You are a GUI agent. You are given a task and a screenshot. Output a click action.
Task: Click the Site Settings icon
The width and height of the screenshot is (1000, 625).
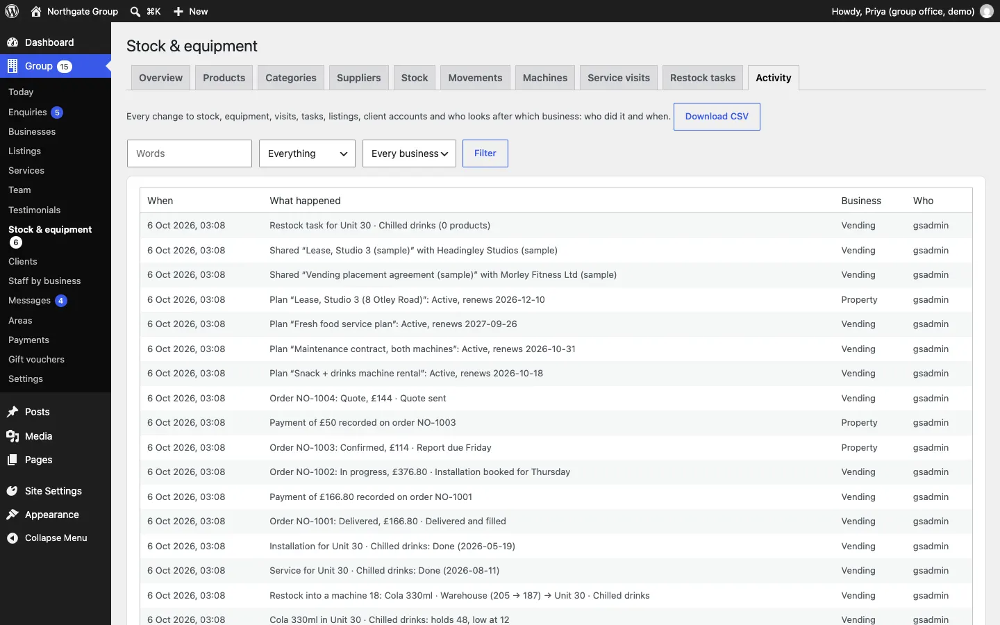click(12, 491)
